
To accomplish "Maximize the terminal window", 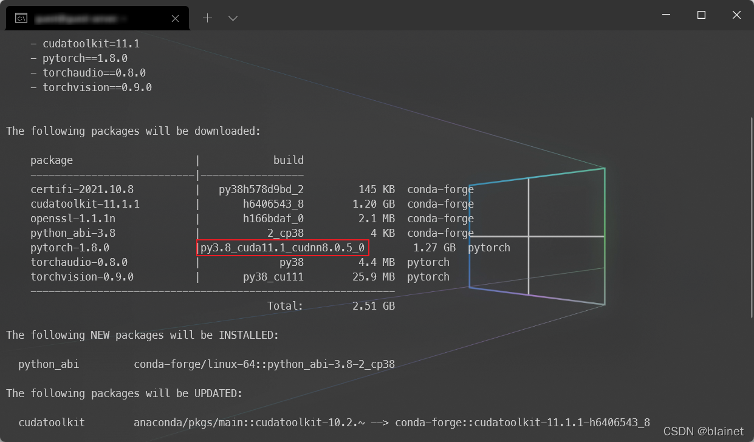I will [701, 15].
